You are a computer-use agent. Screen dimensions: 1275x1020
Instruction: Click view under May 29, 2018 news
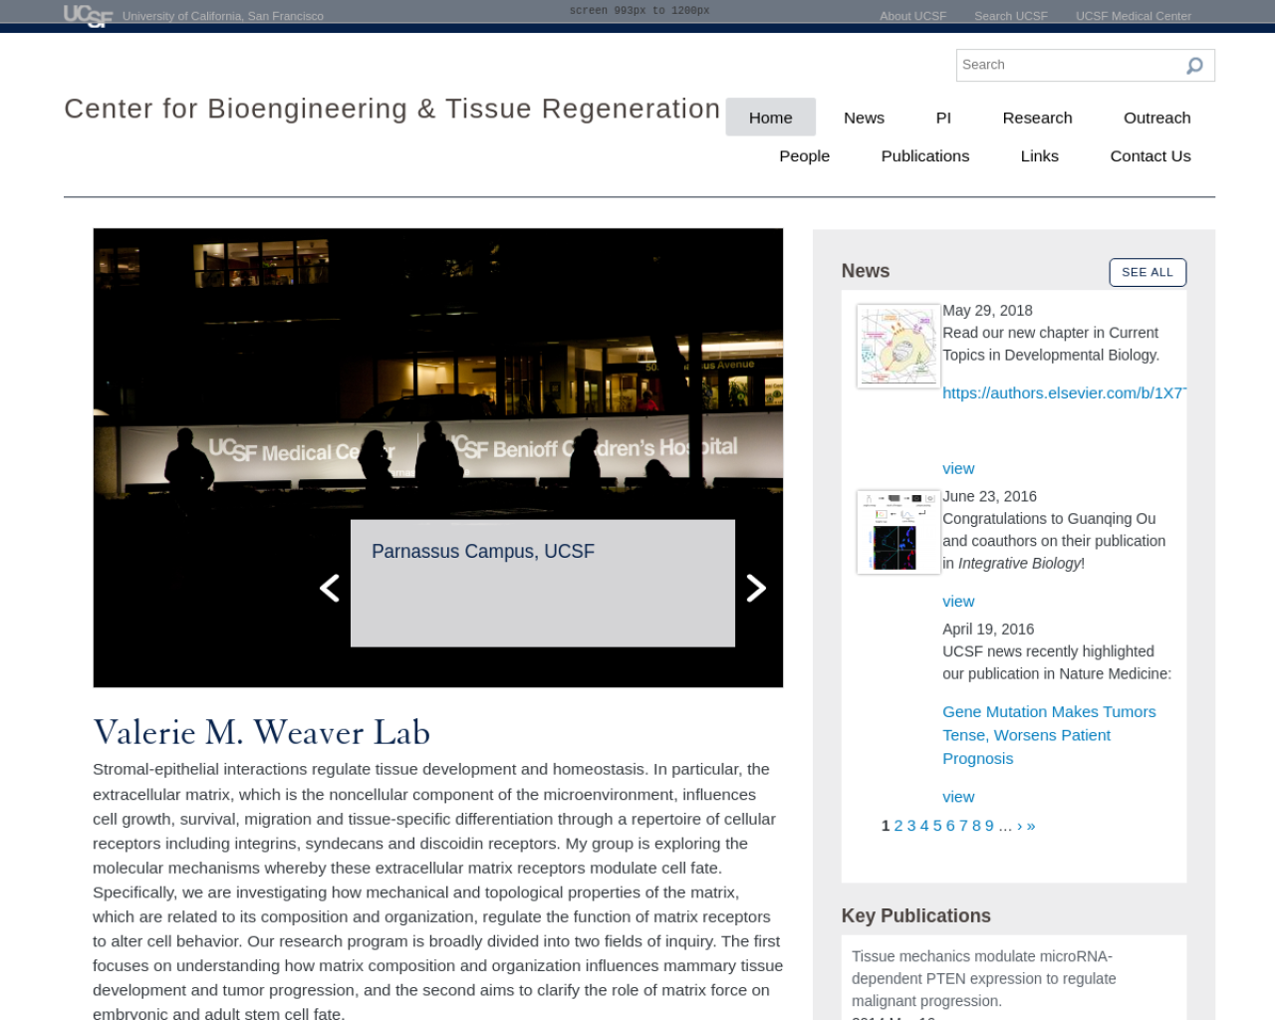(x=958, y=469)
